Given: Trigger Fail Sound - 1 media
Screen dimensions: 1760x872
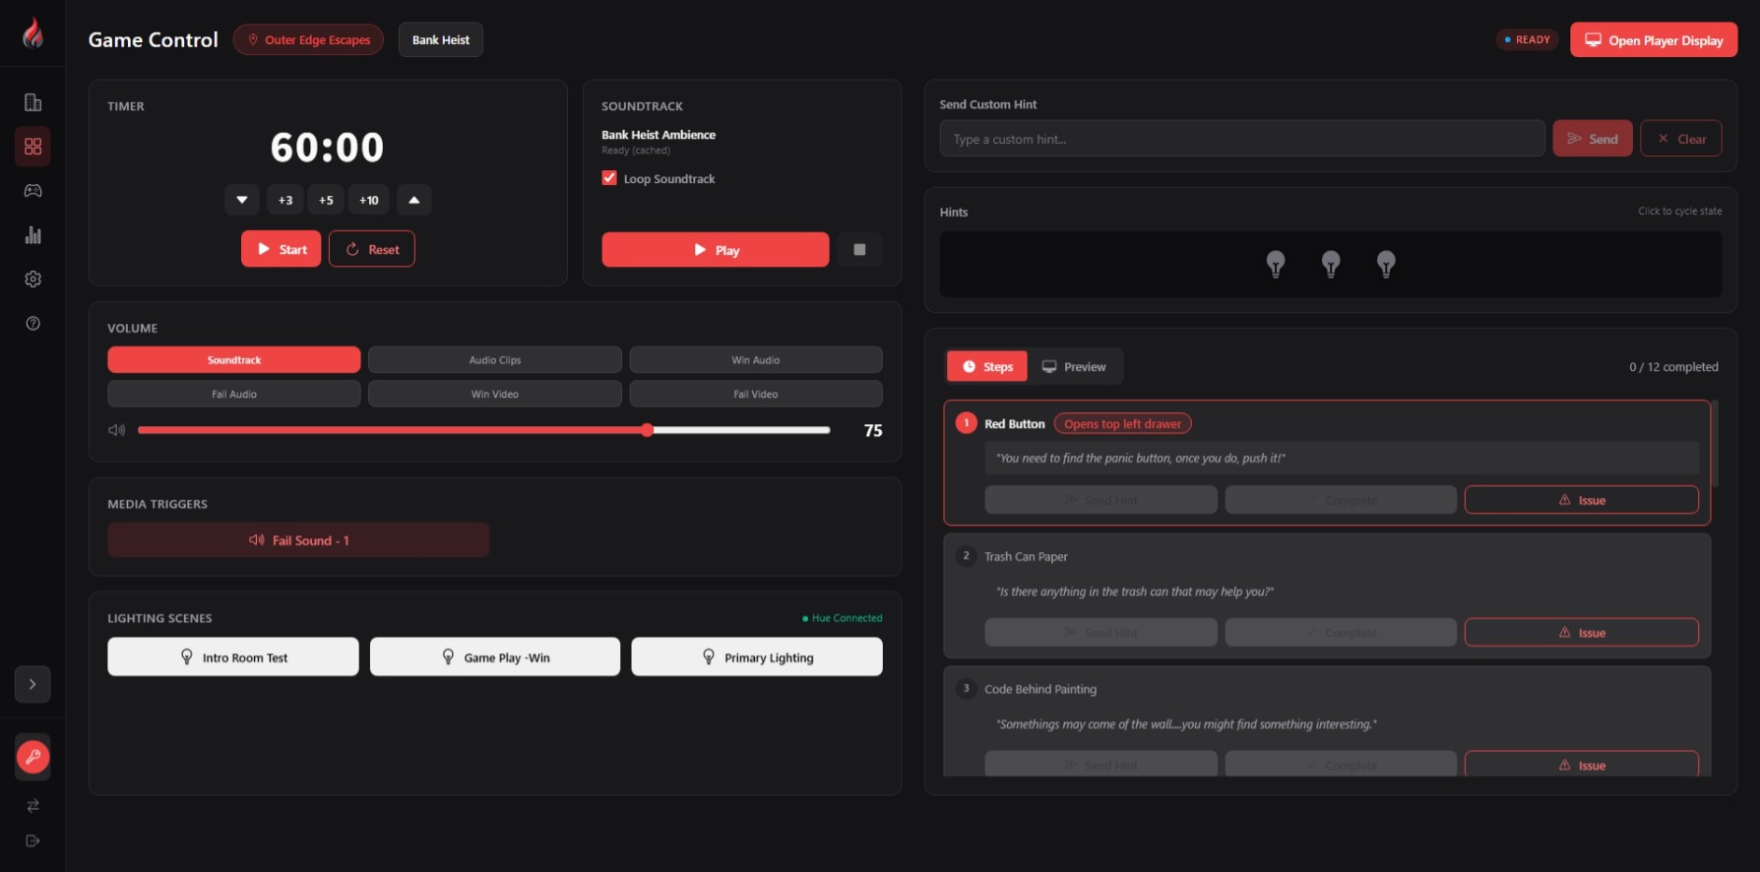Looking at the screenshot, I should click(298, 540).
